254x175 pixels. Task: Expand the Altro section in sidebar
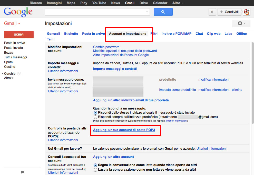[x=9, y=78]
